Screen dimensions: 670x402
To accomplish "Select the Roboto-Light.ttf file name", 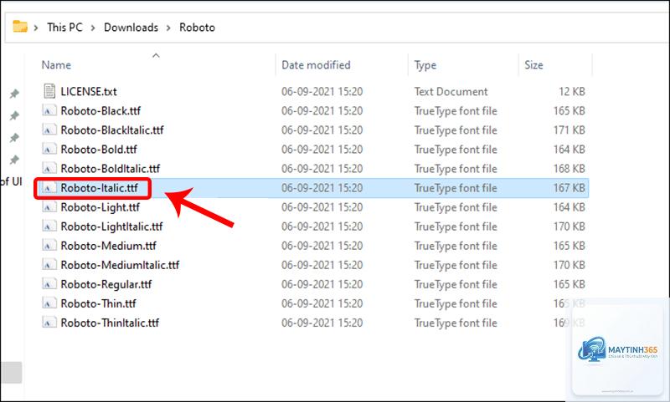I will [100, 207].
